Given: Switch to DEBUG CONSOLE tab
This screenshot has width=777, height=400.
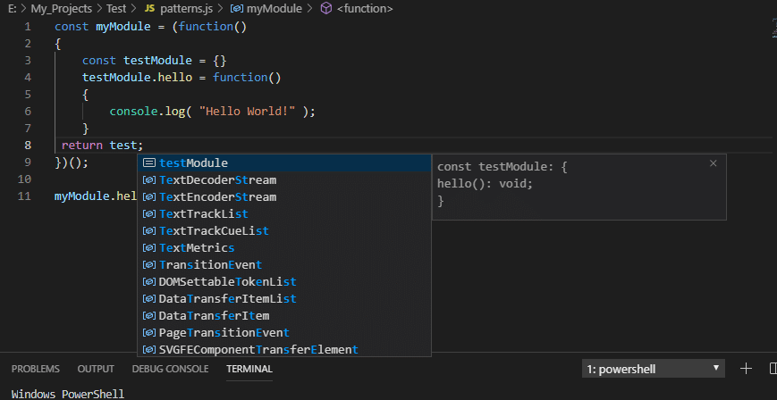Looking at the screenshot, I should coord(170,369).
